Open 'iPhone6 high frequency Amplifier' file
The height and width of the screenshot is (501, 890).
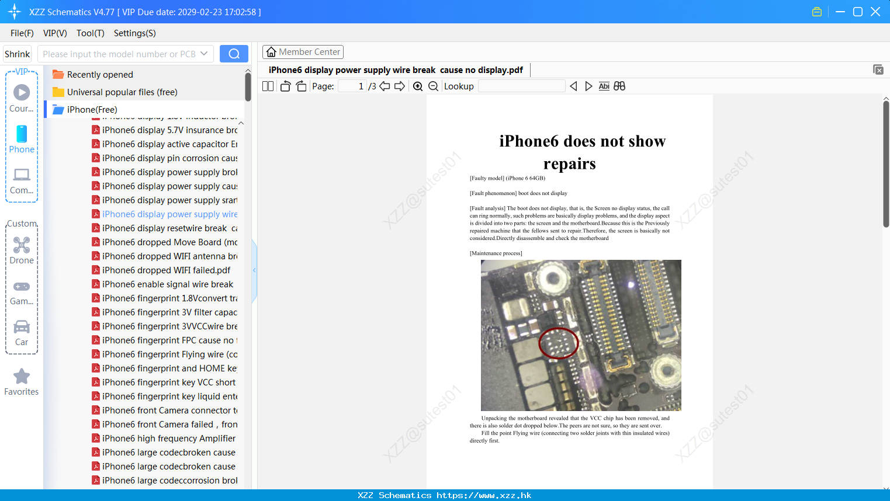click(x=164, y=439)
